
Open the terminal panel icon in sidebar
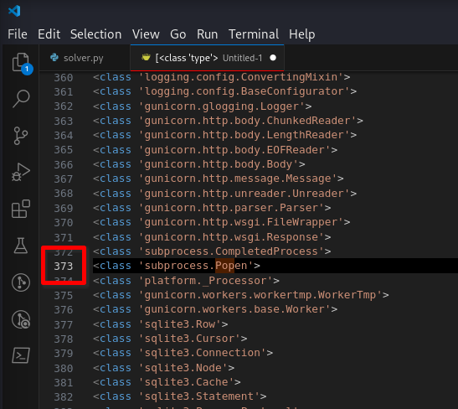(x=21, y=355)
